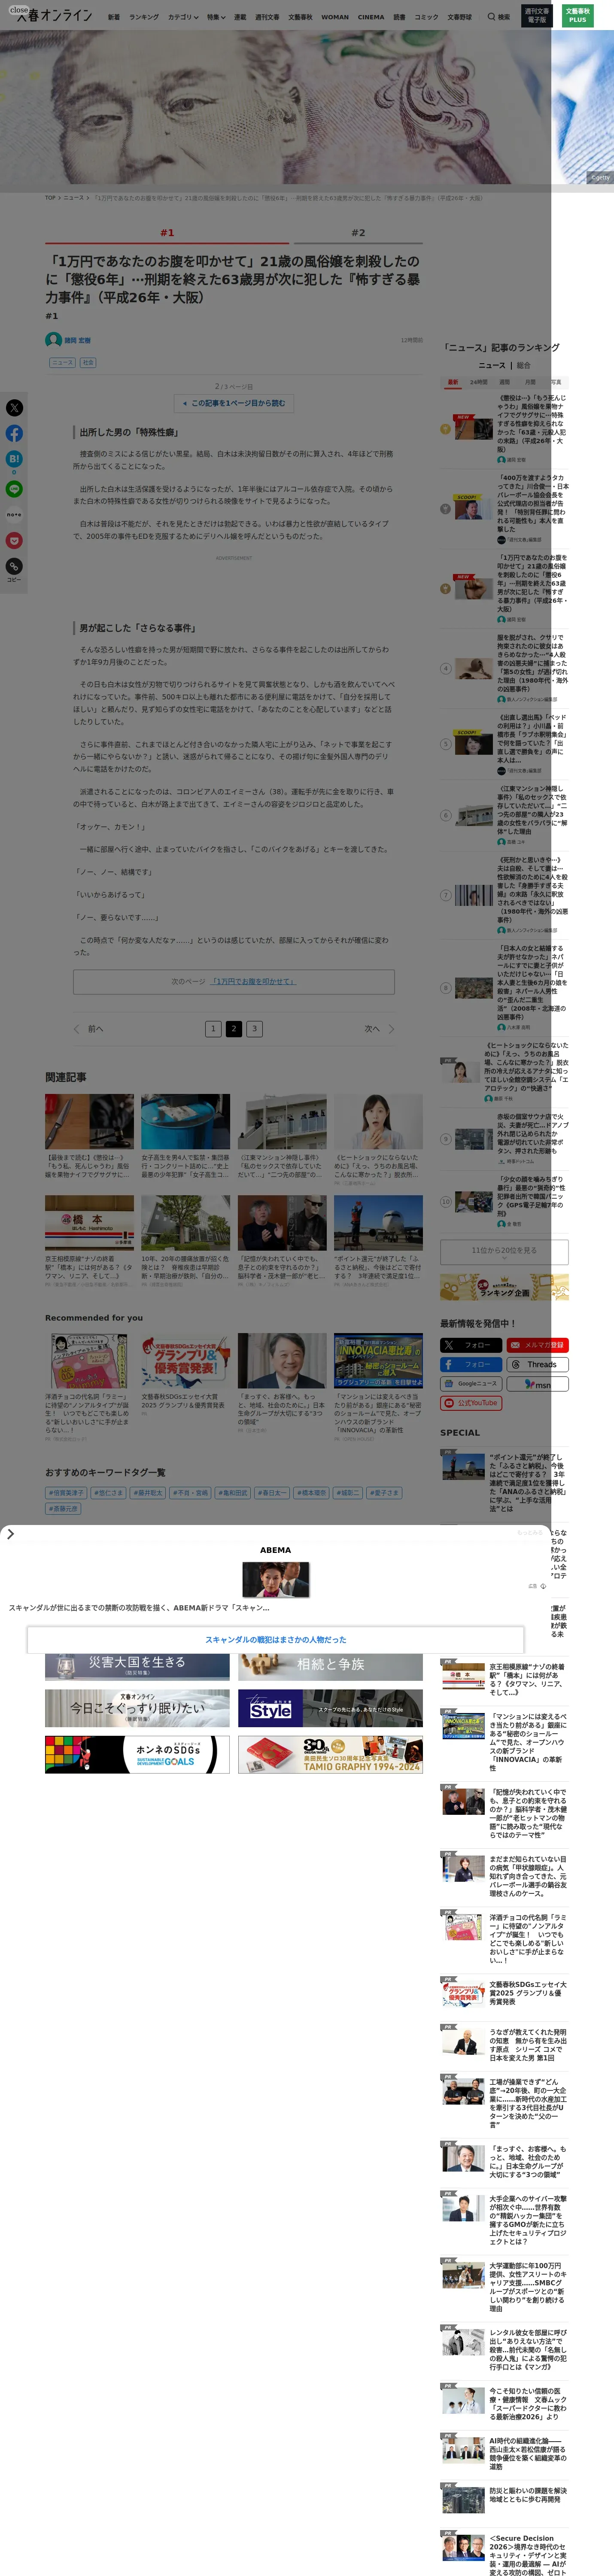Click この記事を1ページ目から読む button

234,403
